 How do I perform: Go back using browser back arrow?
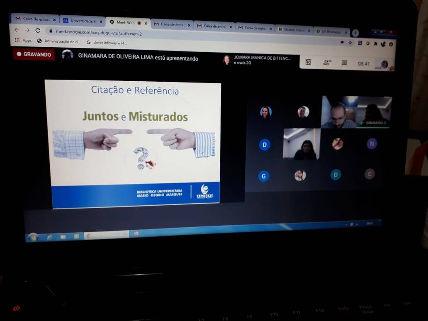click(17, 30)
